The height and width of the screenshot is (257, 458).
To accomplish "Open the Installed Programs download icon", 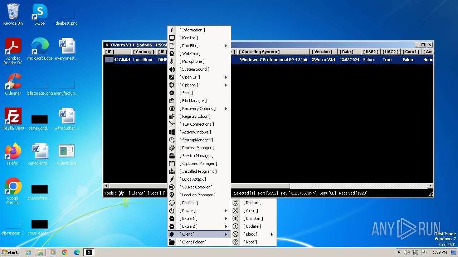I will [172, 171].
